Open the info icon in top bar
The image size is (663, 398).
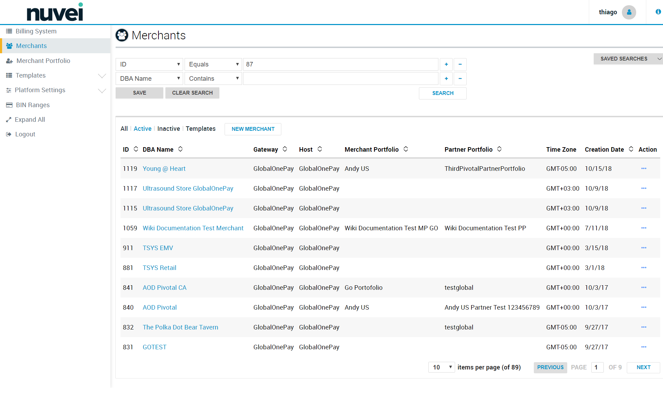[658, 12]
